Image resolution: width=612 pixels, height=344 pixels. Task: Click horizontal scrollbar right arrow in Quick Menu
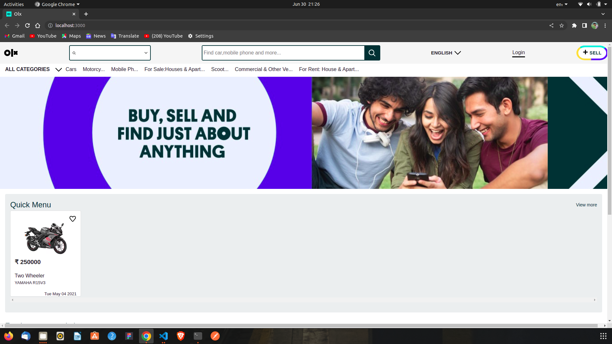(594, 300)
